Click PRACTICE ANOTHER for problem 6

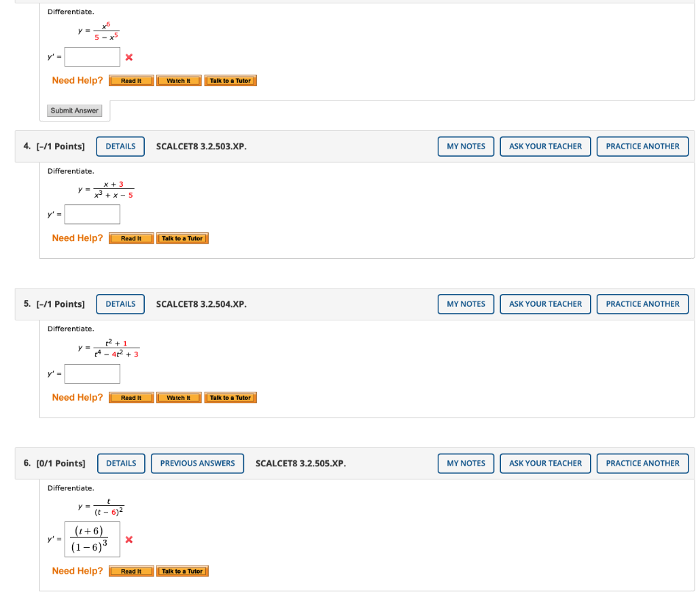coord(642,463)
